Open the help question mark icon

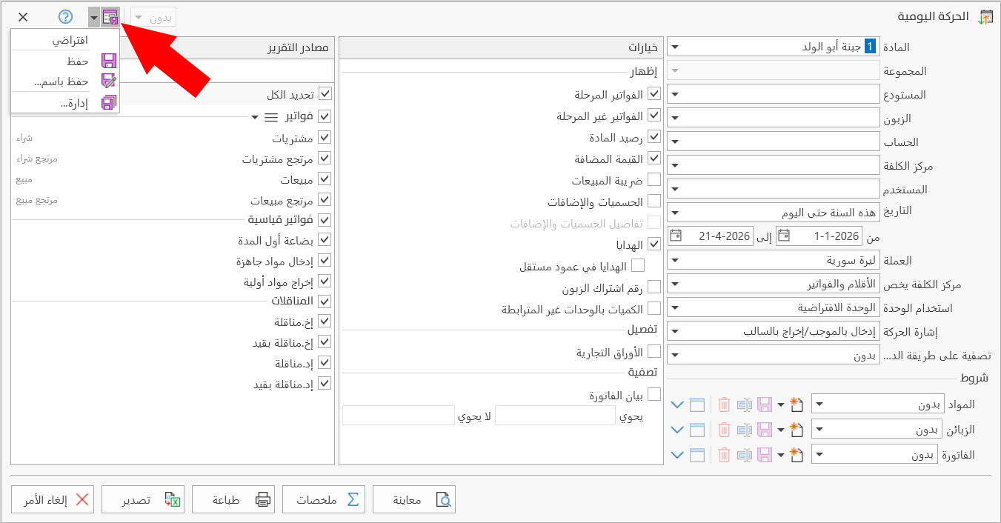pos(65,17)
